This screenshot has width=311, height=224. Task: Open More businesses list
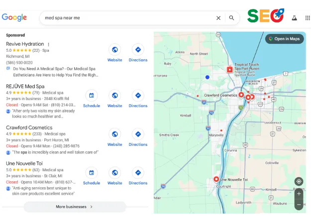[75, 207]
